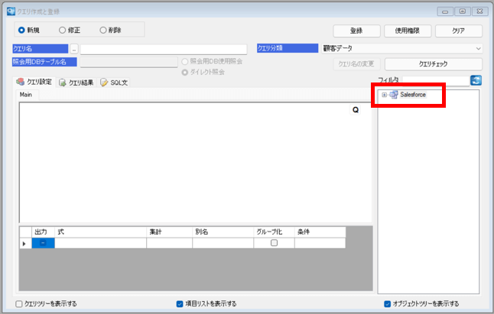The image size is (494, 314).
Task: Click the 式 column header
Action: coord(100,232)
